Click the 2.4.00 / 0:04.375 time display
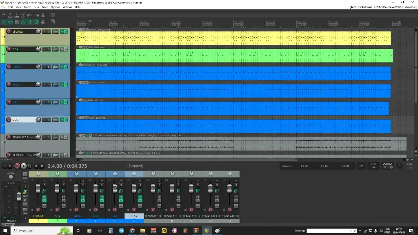This screenshot has height=235, width=418. 67,166
